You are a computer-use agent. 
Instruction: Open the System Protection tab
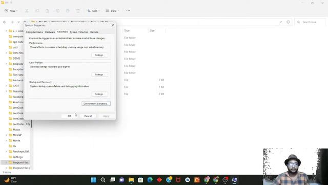79,32
